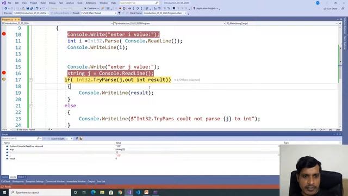Open the Output tab
348x196 pixels.
pyautogui.click(x=91, y=181)
